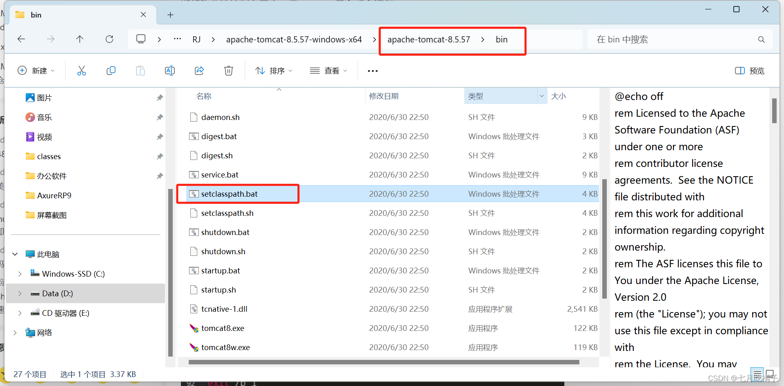Open 视频 in the sidebar
This screenshot has height=386, width=784.
[x=44, y=137]
